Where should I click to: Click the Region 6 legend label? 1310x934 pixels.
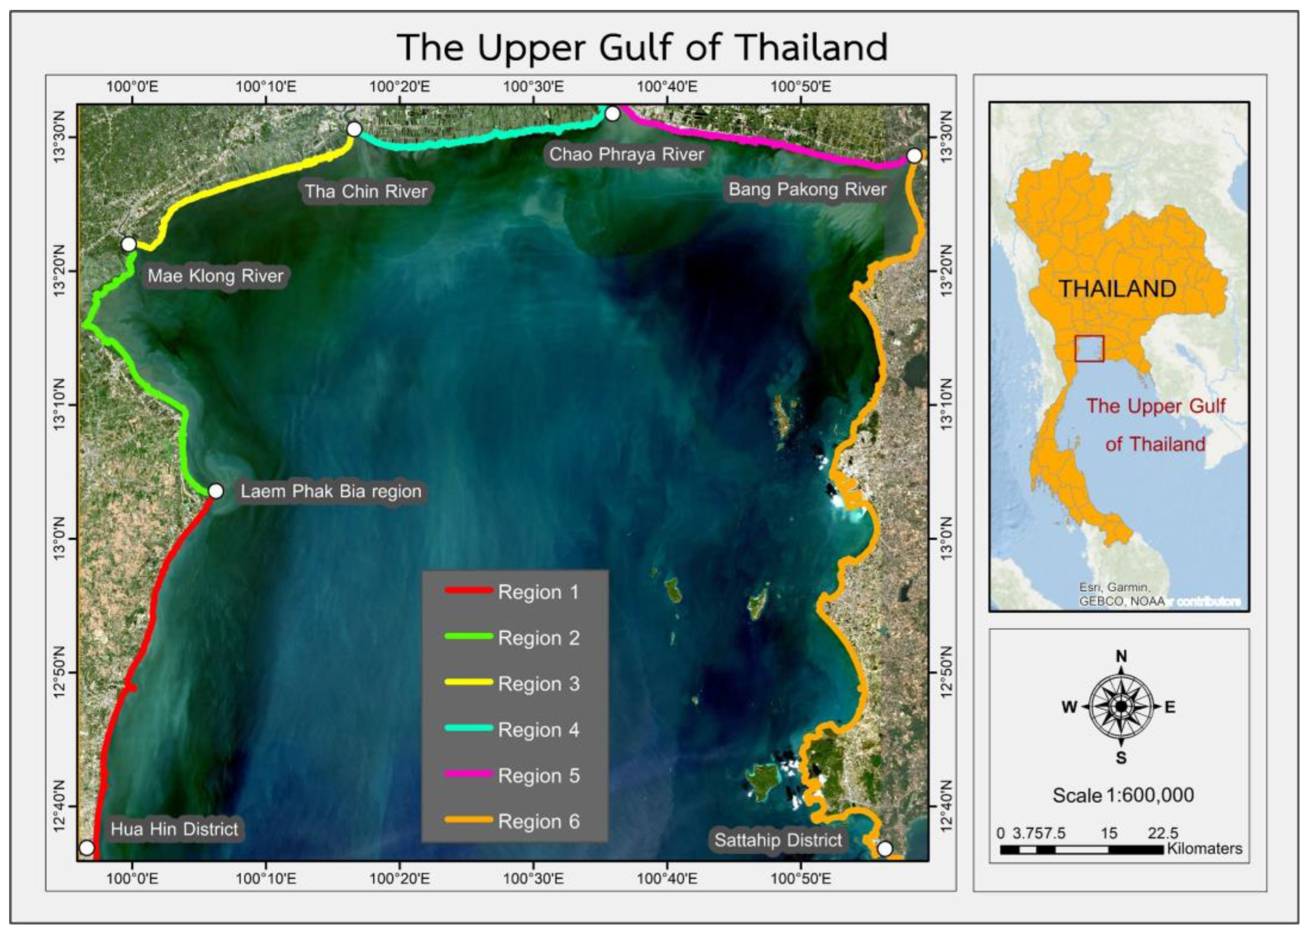point(539,821)
